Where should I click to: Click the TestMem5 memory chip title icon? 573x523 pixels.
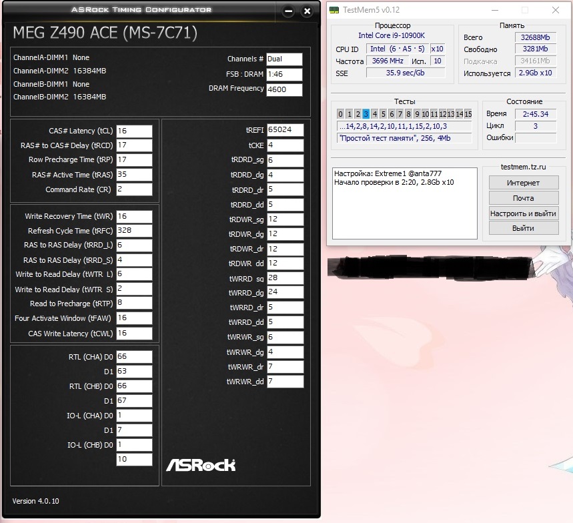point(334,10)
